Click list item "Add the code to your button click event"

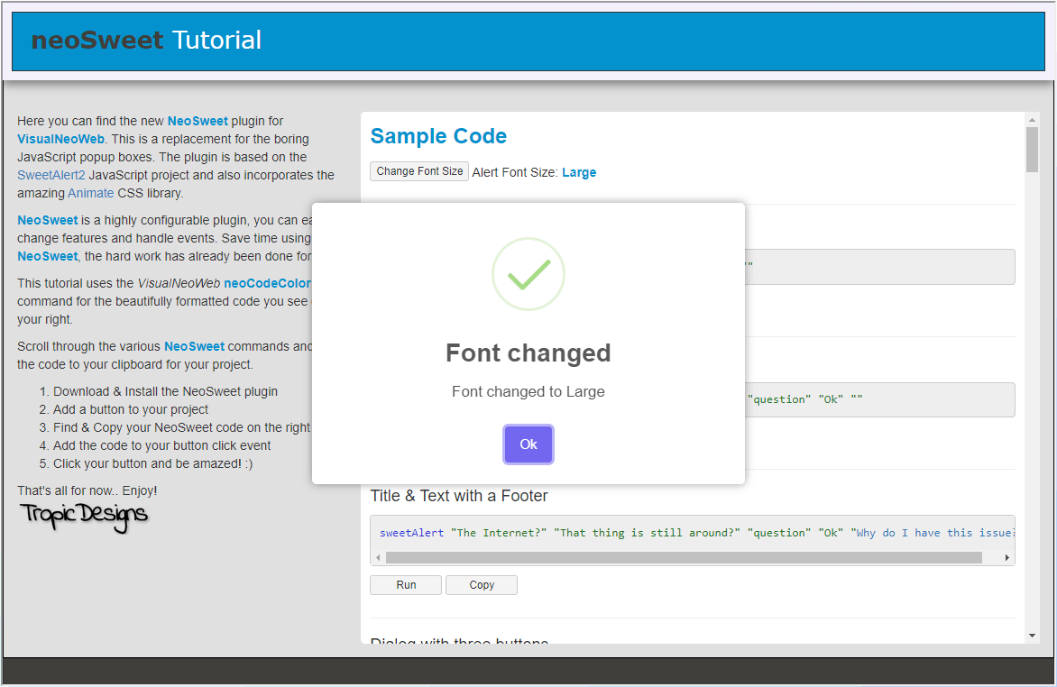click(161, 445)
